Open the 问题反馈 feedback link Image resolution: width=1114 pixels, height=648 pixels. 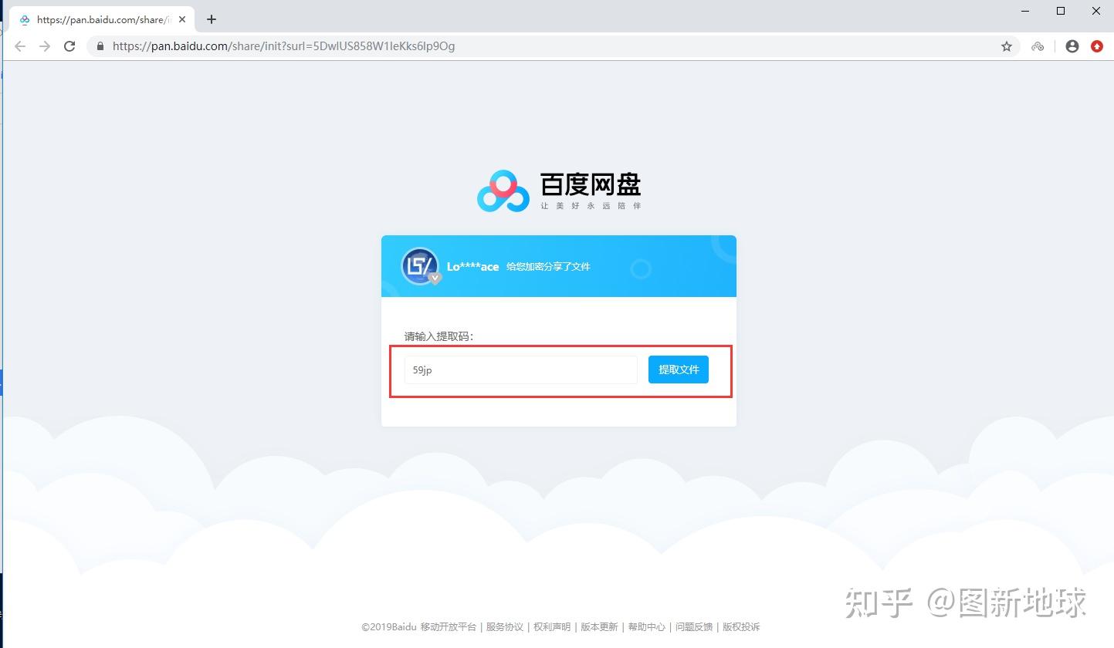(693, 626)
